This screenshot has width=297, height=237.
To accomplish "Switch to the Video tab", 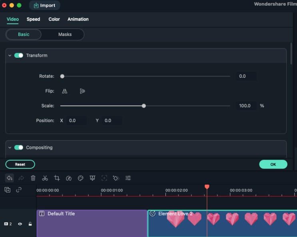I will tap(13, 19).
